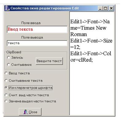The image size is (122, 122).
Task: Select Счит. выд.части текста option
Action: (x=6, y=95)
